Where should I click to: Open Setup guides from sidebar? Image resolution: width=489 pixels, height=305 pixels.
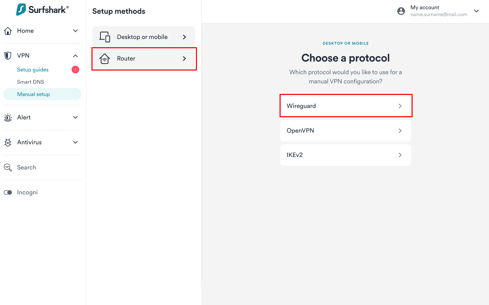point(33,70)
